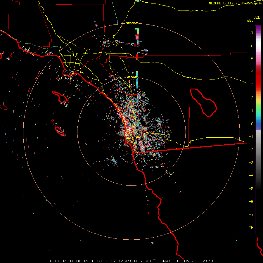
Task: Click the -6 value on color scale
Action: coord(251,202)
